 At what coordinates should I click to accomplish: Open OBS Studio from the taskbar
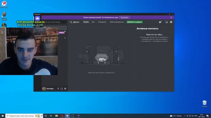[73, 116]
